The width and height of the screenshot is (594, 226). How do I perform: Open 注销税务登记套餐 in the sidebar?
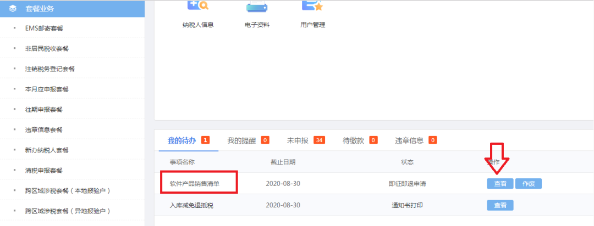[50, 69]
